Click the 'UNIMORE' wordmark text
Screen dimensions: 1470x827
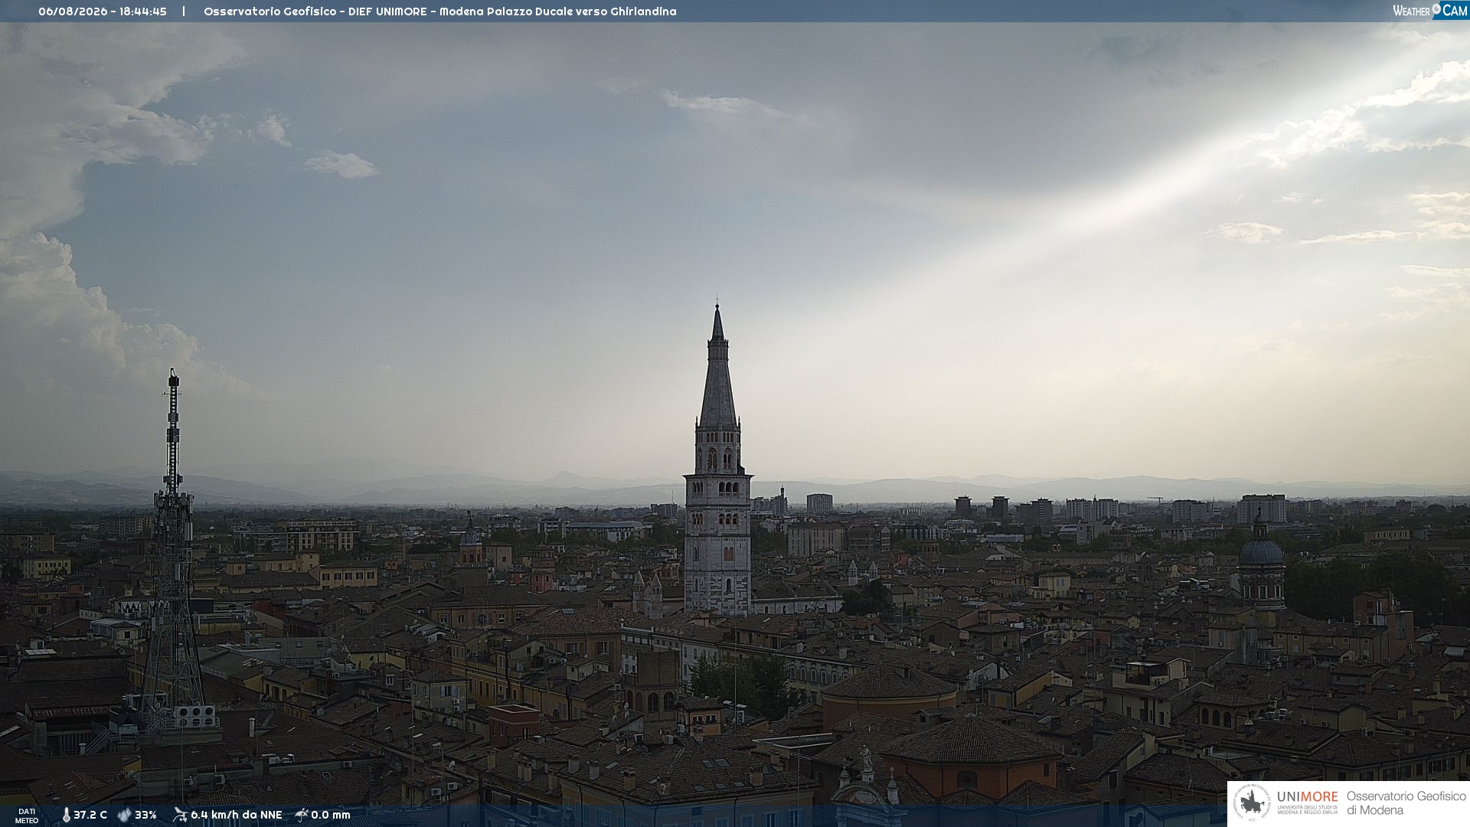pos(1307,796)
